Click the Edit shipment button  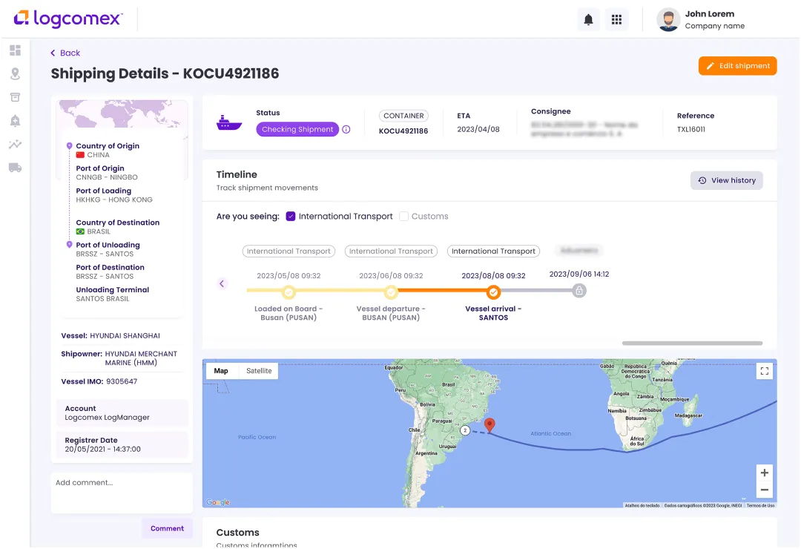click(737, 65)
